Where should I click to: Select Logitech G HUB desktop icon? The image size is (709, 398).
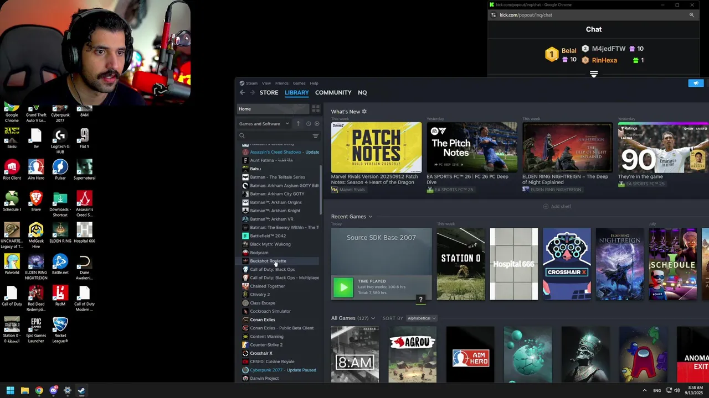(60, 141)
